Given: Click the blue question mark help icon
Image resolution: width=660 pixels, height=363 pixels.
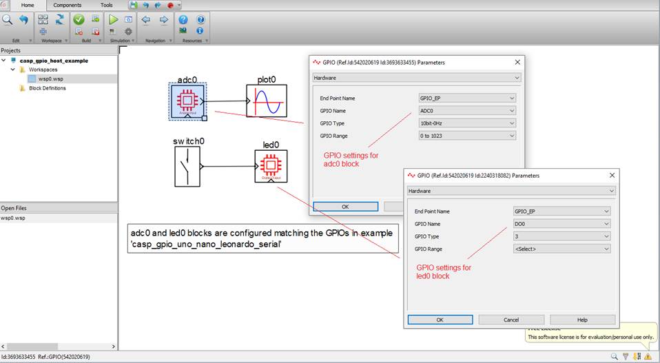Looking at the screenshot, I should click(x=183, y=19).
